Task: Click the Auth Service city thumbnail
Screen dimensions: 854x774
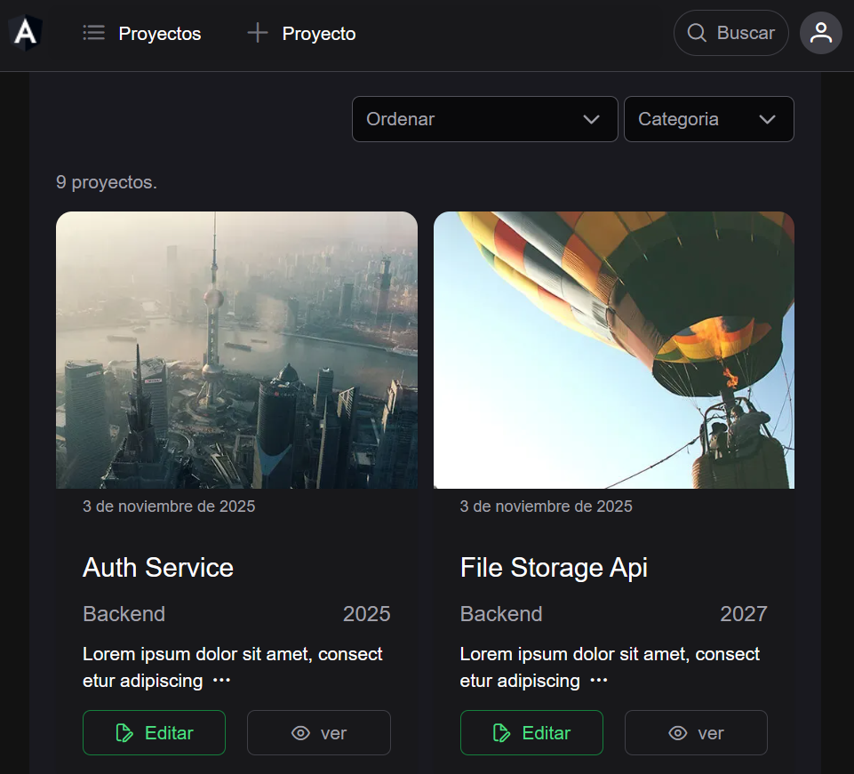Action: point(237,350)
